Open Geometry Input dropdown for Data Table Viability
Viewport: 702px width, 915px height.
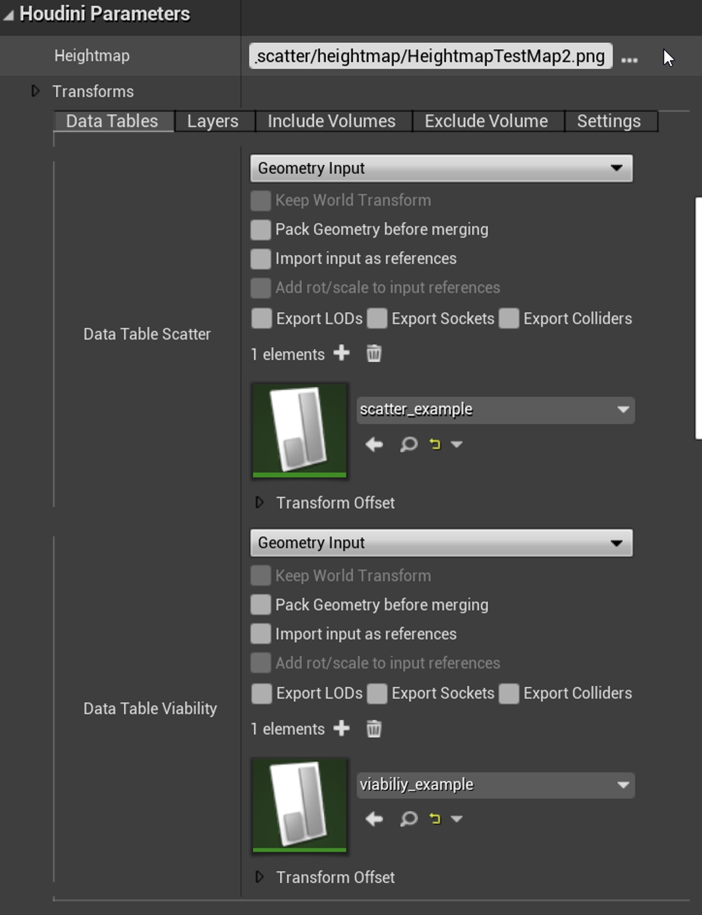pyautogui.click(x=441, y=543)
